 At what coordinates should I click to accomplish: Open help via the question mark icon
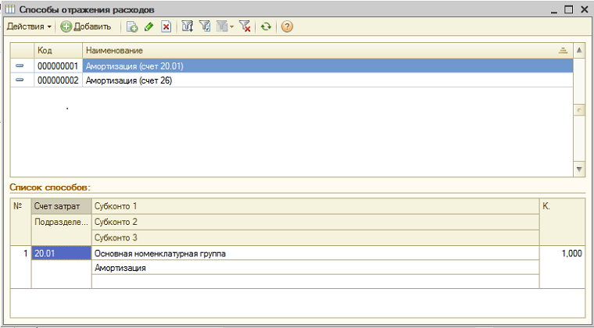click(x=287, y=27)
